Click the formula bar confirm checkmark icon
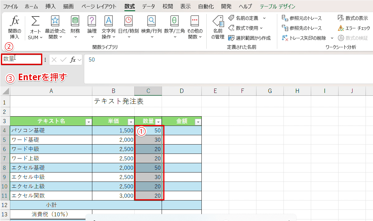373x221 pixels. (x=63, y=60)
